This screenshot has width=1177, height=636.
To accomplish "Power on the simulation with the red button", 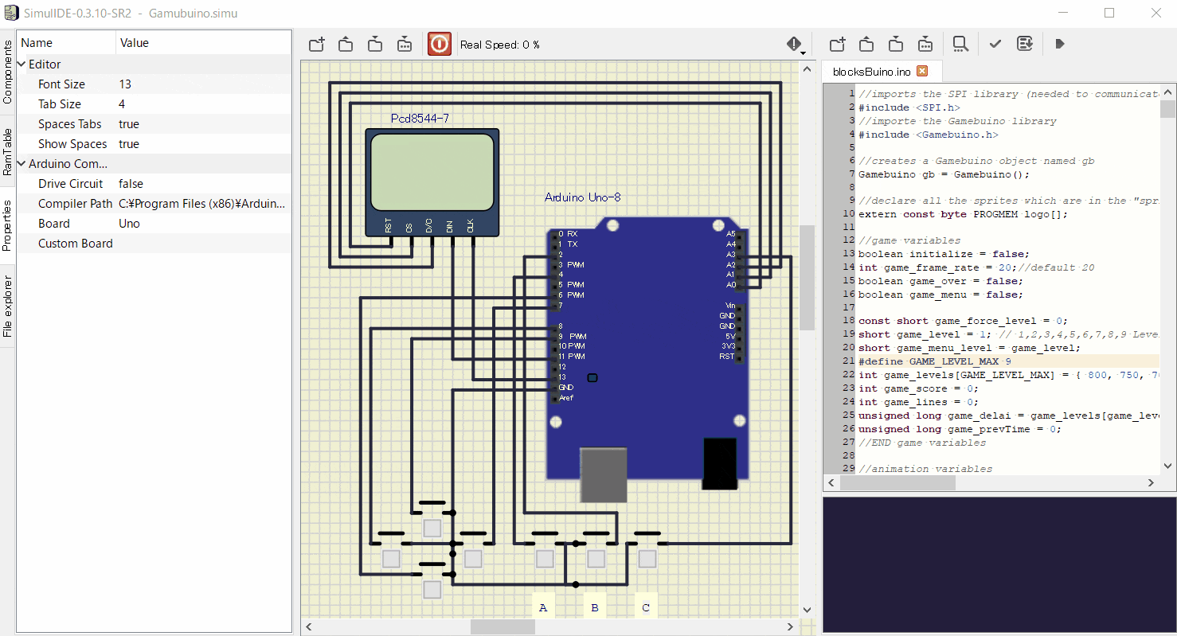I will click(x=439, y=44).
